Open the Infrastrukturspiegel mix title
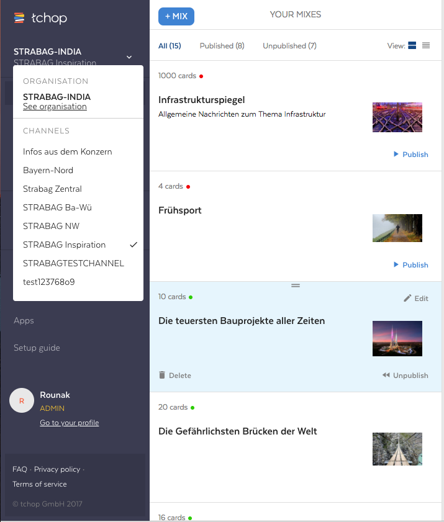The image size is (444, 522). 202,100
